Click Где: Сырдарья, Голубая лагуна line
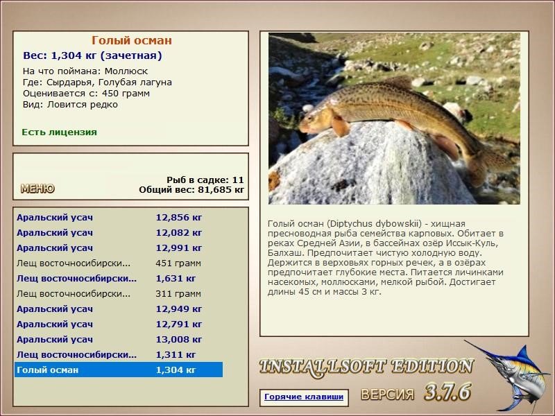Viewport: 555px width, 416px height. coord(97,83)
